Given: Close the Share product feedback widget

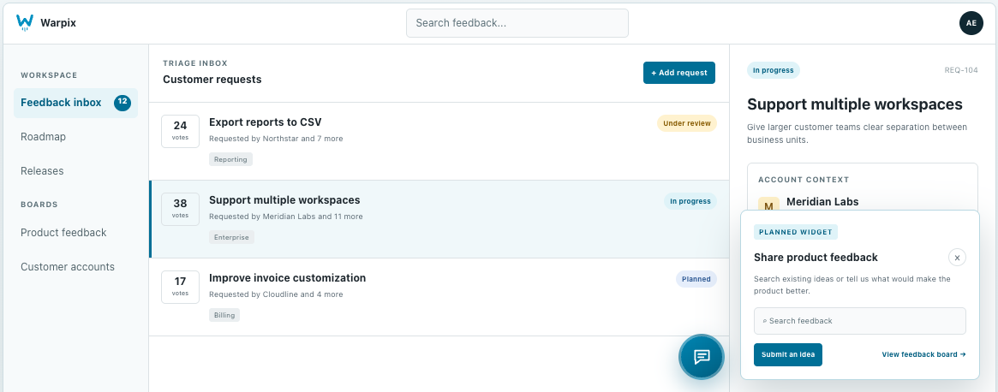Looking at the screenshot, I should pyautogui.click(x=957, y=257).
